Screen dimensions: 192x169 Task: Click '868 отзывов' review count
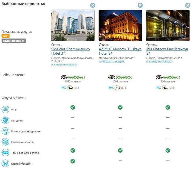tap(168, 82)
